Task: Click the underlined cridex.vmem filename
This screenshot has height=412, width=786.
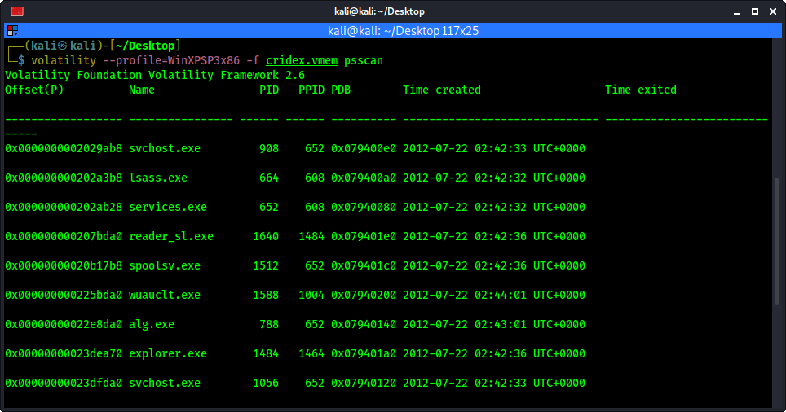Action: [x=302, y=60]
